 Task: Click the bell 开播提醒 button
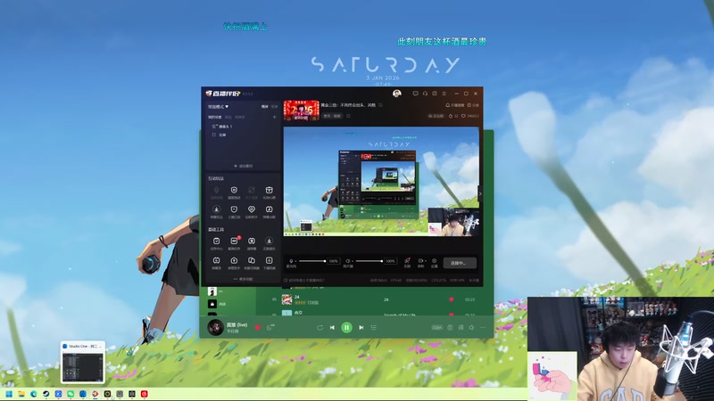pyautogui.click(x=454, y=105)
